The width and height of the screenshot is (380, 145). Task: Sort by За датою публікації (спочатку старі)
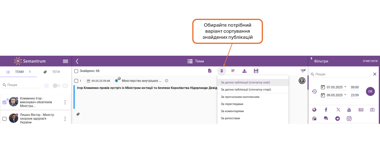tap(253, 90)
